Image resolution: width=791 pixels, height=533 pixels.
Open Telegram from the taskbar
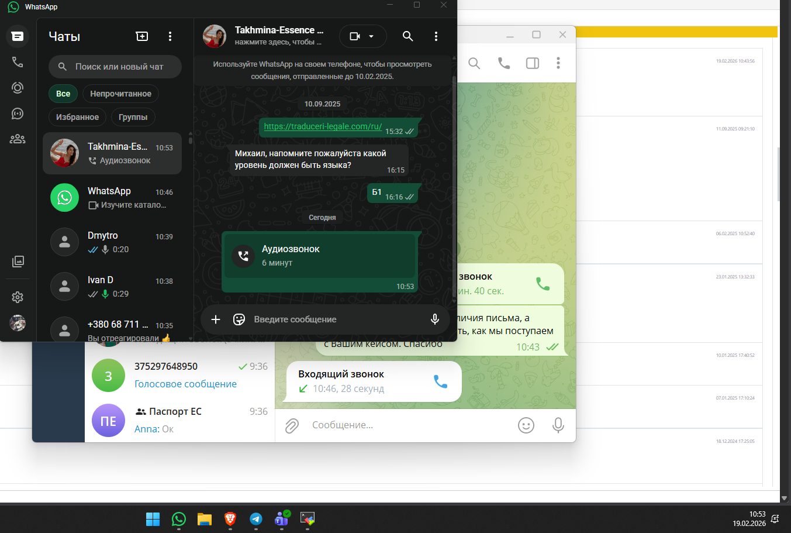click(x=256, y=519)
